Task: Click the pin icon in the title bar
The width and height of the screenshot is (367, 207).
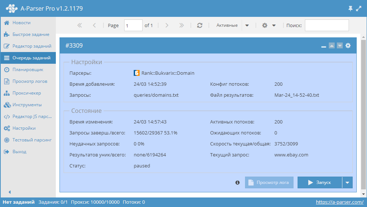Action: coord(350,8)
